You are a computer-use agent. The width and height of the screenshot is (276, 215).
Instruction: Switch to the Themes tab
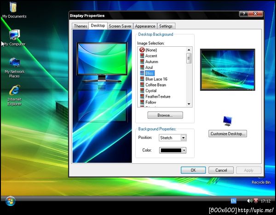(x=80, y=26)
